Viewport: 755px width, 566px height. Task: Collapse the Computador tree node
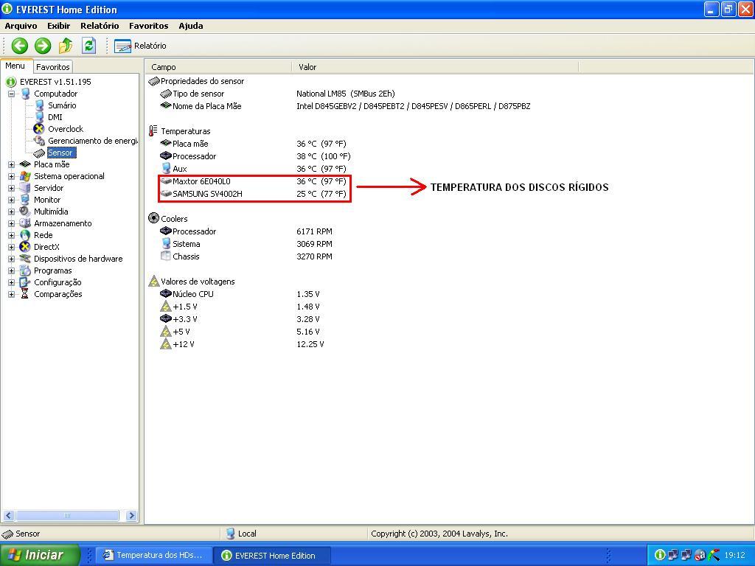tap(12, 94)
